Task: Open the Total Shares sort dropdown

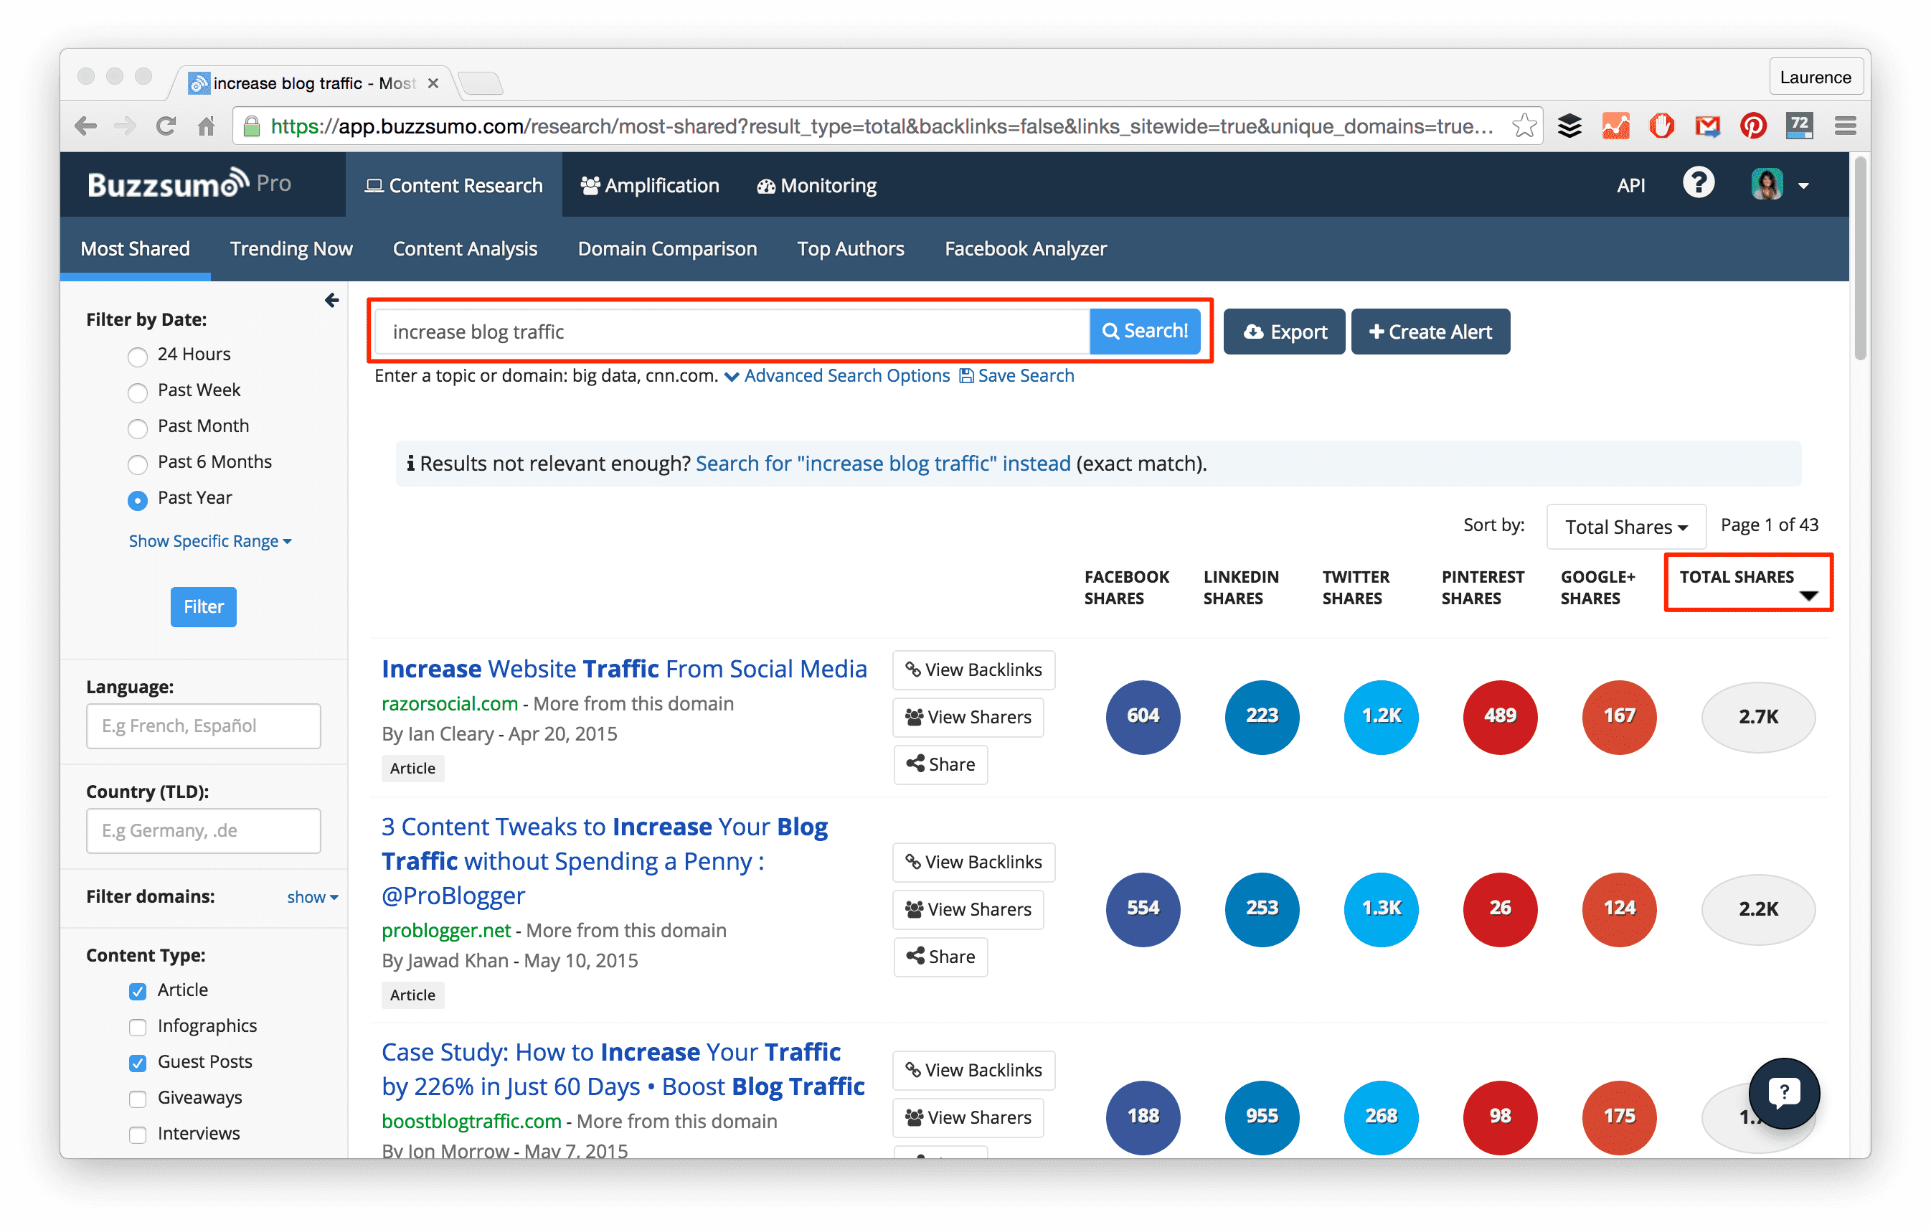Action: [1625, 527]
